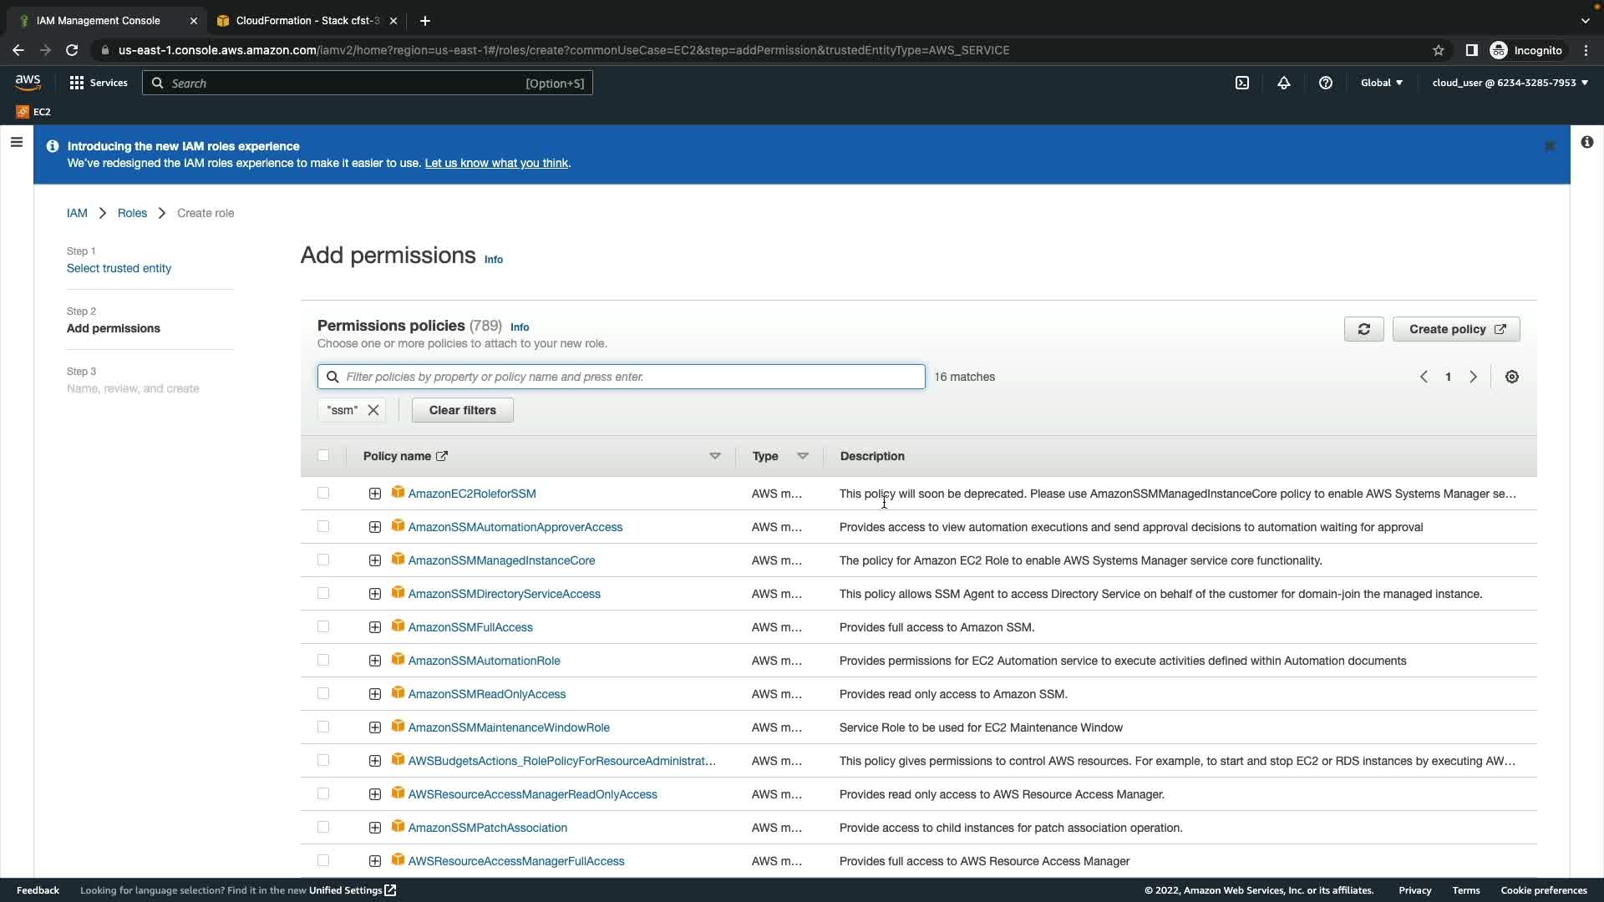The image size is (1604, 902).
Task: Refresh the permissions policies list
Action: [x=1363, y=329]
